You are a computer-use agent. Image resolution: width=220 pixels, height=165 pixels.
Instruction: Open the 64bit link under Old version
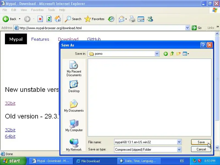pos(10,136)
